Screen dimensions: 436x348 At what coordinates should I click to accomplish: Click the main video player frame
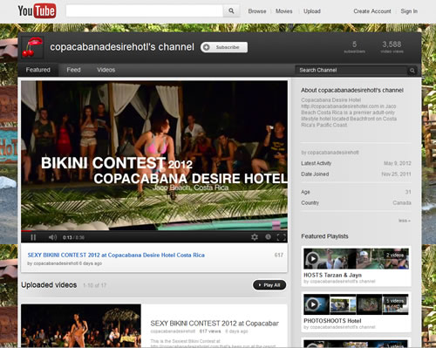[154, 155]
